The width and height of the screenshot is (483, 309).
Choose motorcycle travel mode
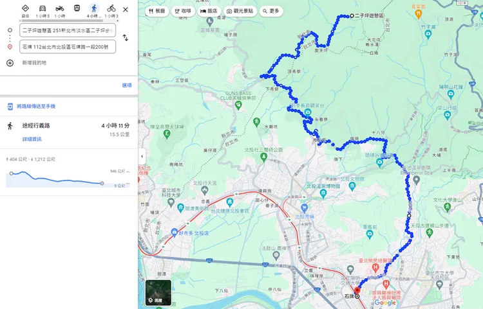pyautogui.click(x=60, y=8)
